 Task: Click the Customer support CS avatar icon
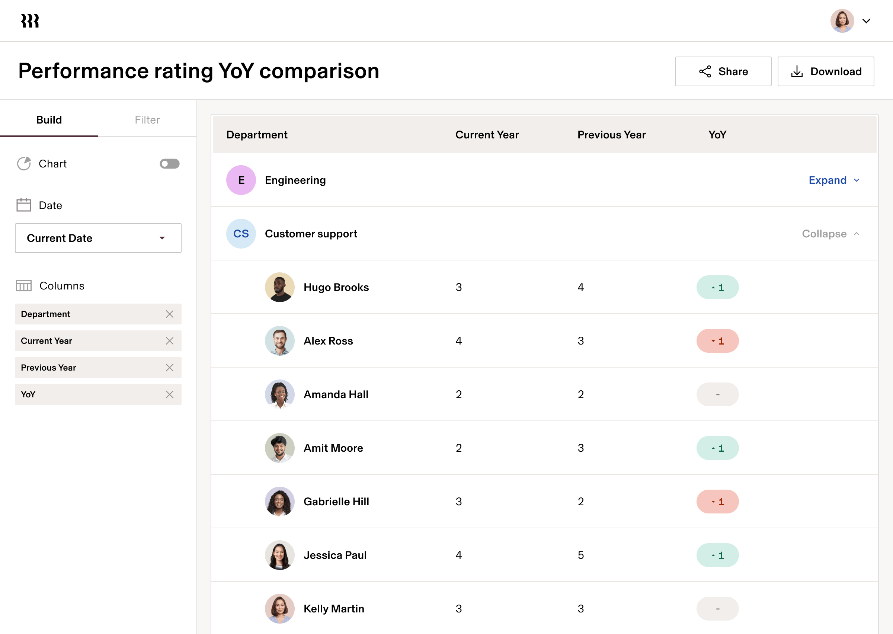click(241, 233)
